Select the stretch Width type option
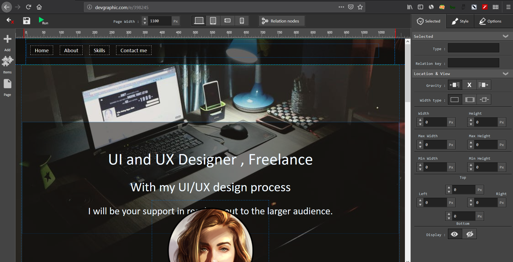513x262 pixels. [469, 99]
